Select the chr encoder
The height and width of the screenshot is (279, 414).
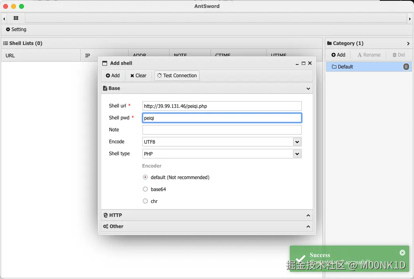coord(145,201)
